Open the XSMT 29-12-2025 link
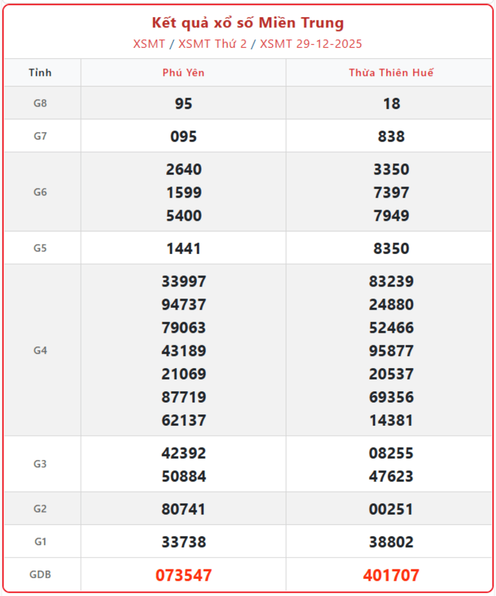The height and width of the screenshot is (596, 496). (311, 44)
